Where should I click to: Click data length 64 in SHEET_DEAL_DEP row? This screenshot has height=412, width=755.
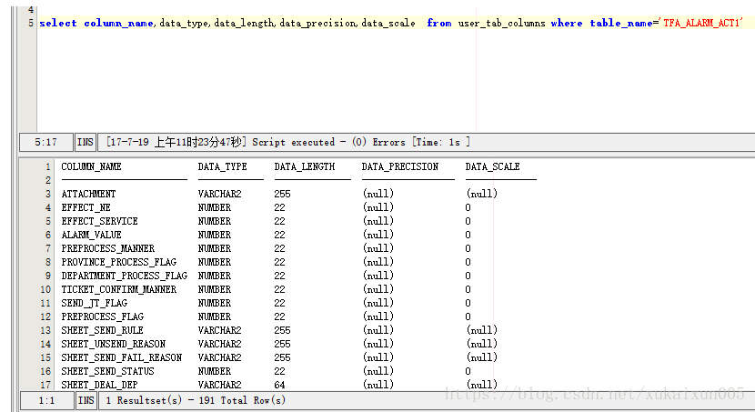tap(279, 385)
